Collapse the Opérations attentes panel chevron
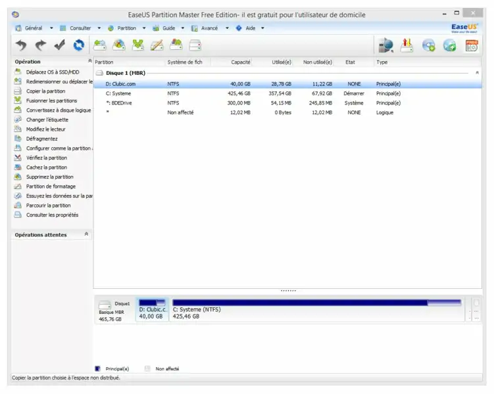Image resolution: width=494 pixels, height=394 pixels. (86, 234)
